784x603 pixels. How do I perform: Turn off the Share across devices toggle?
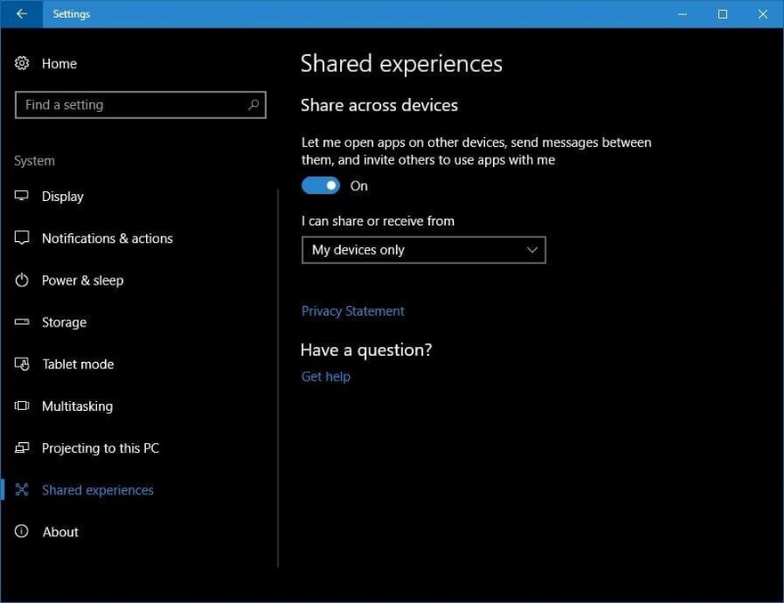point(319,185)
